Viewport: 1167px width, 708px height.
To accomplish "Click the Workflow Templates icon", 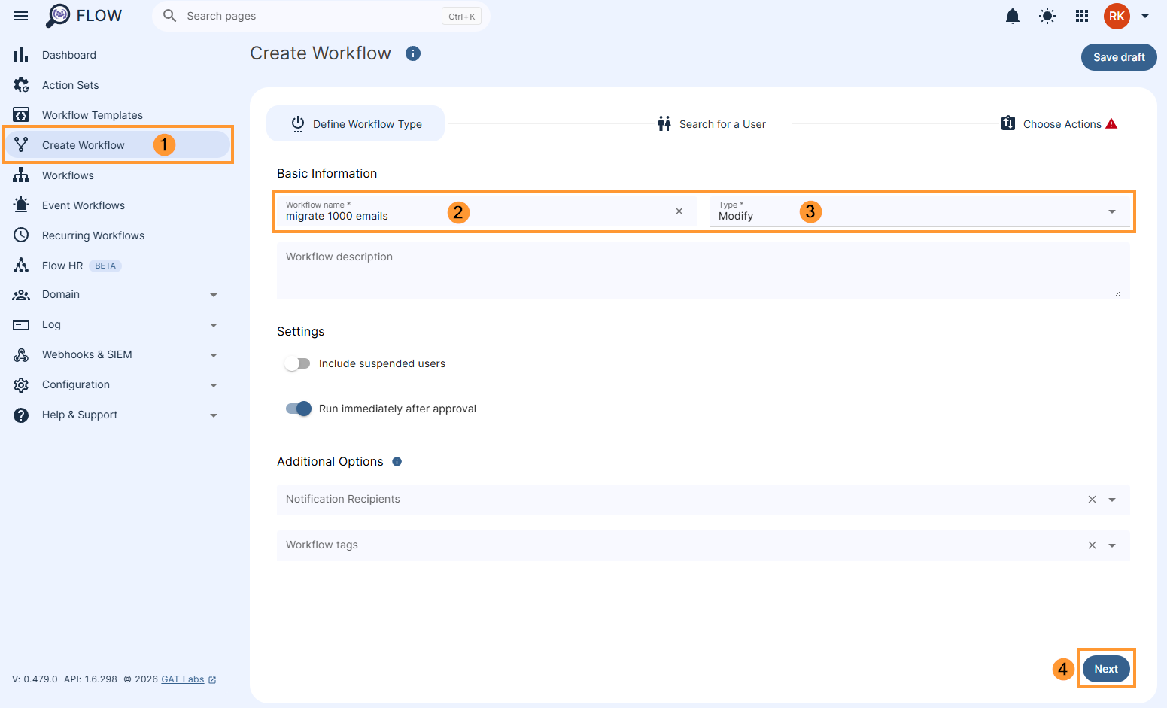I will pyautogui.click(x=21, y=115).
